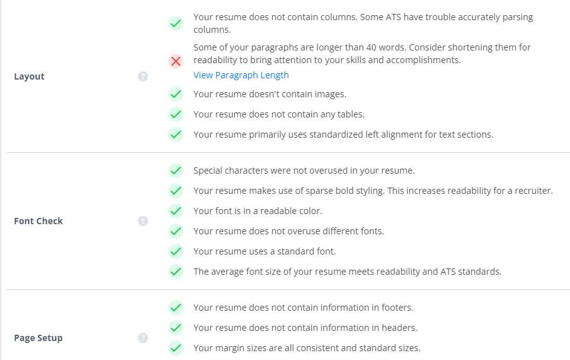Click green check for bold styling message
The height and width of the screenshot is (360, 570).
point(176,191)
